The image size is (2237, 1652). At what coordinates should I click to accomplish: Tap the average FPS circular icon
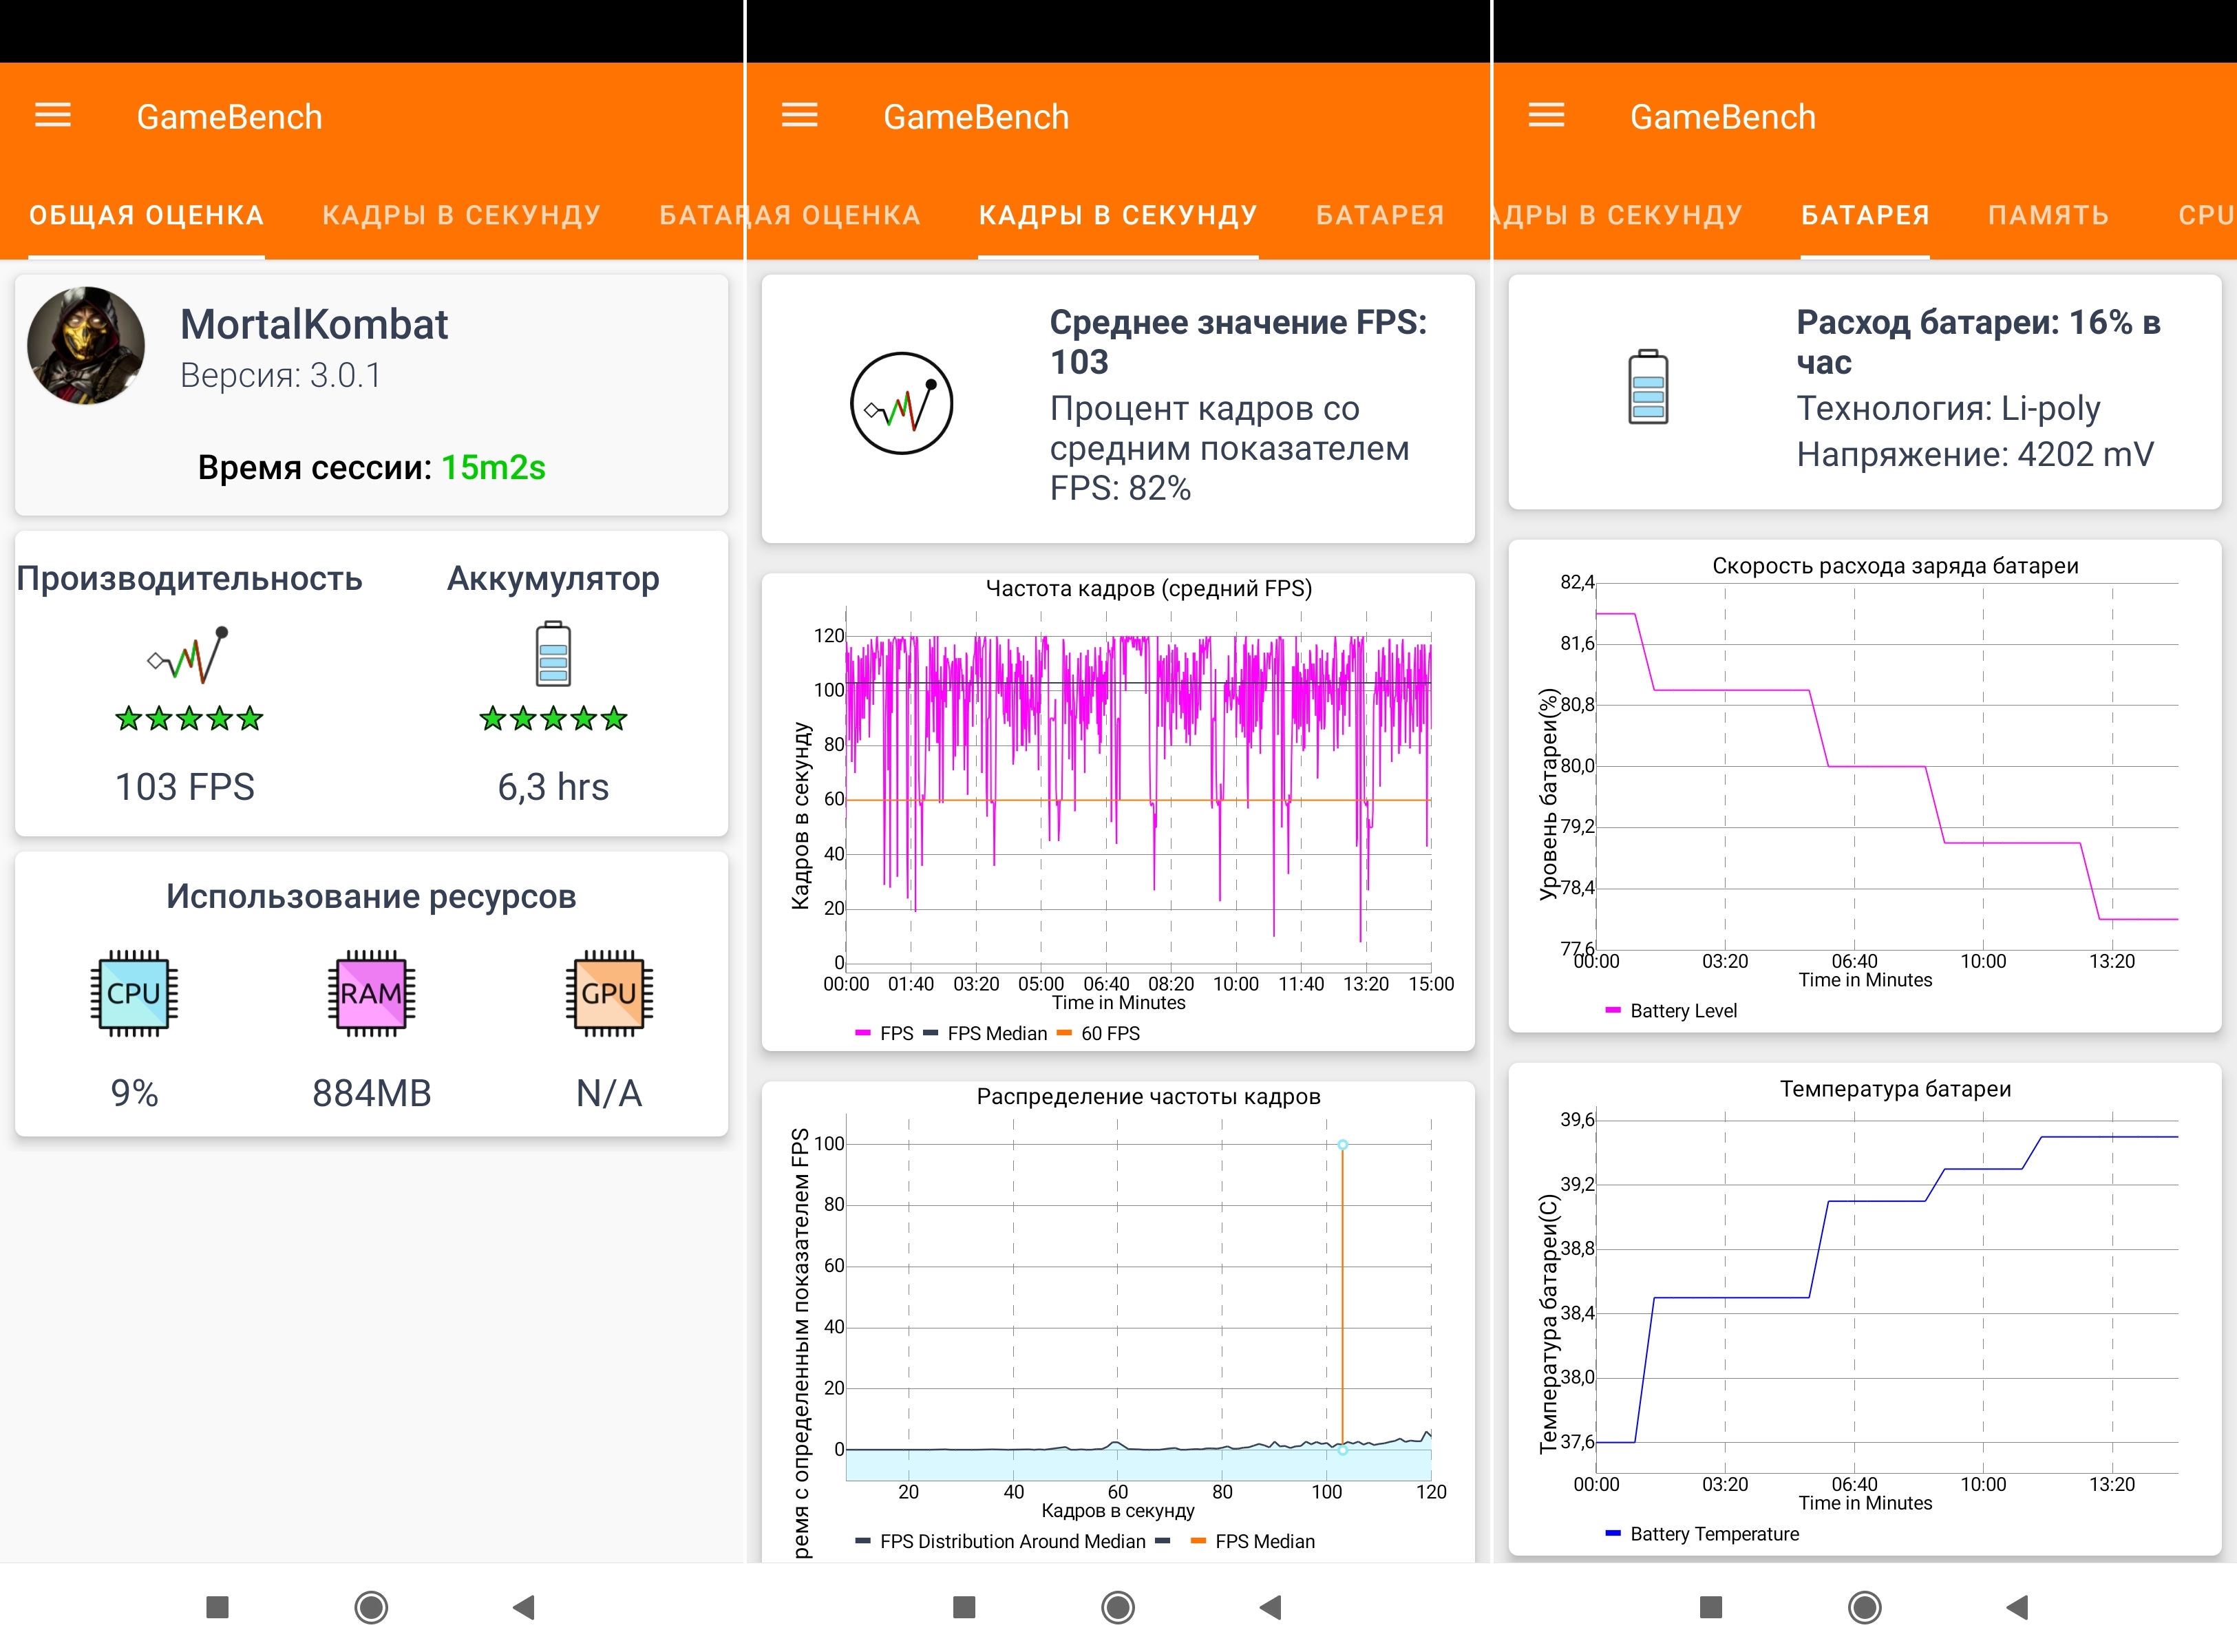tap(901, 403)
